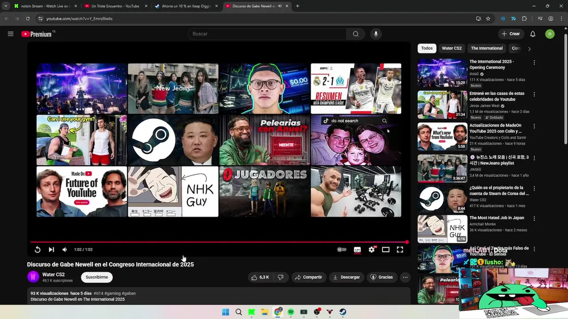The height and width of the screenshot is (319, 568).
Task: Send thanks with the Gracias button
Action: (x=382, y=277)
